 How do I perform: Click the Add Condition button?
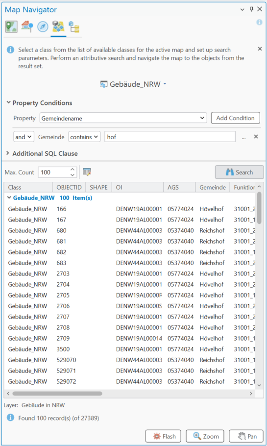click(x=236, y=118)
